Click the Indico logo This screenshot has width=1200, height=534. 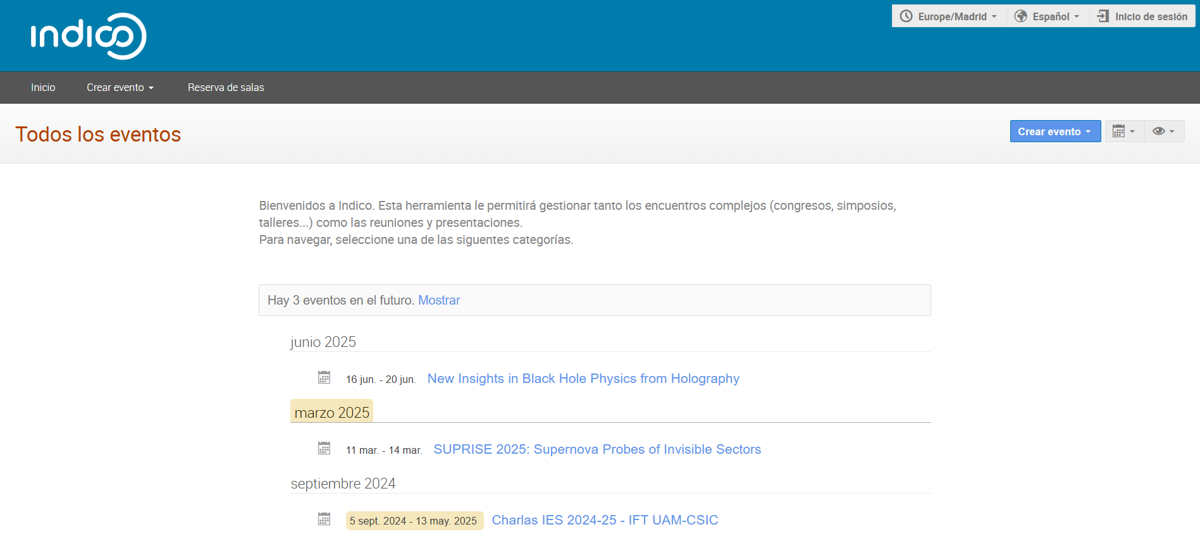coord(89,36)
